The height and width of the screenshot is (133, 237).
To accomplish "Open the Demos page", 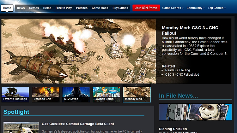I will (34, 8).
